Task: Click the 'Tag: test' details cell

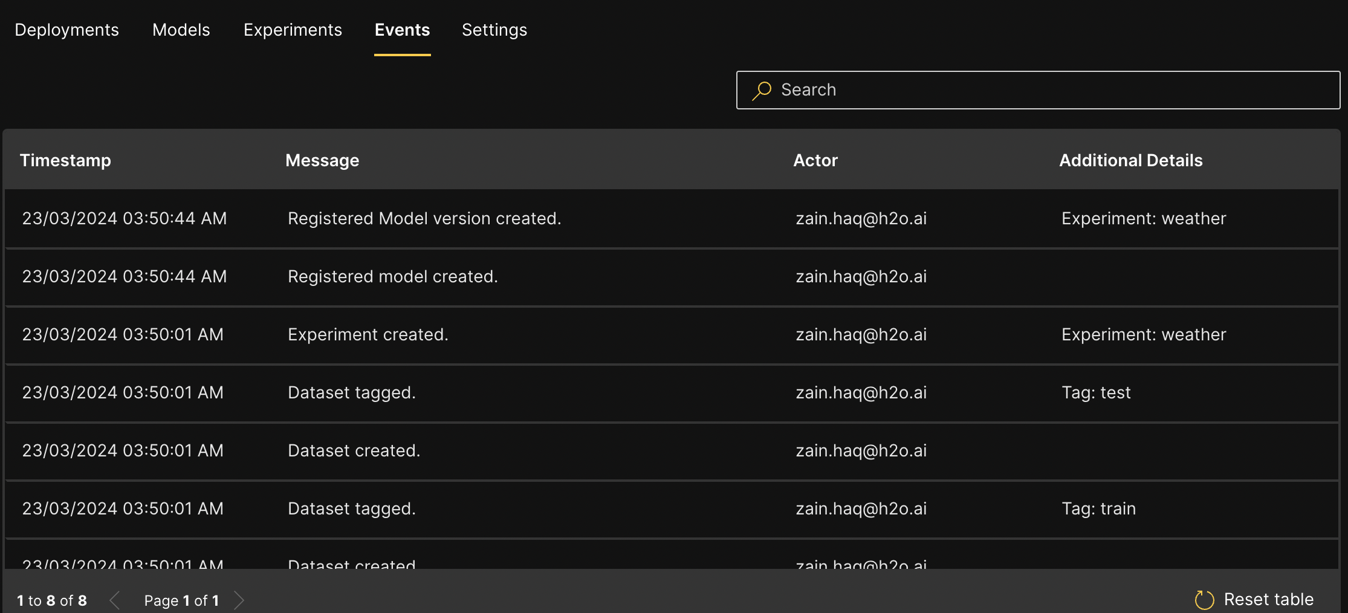Action: [x=1096, y=392]
